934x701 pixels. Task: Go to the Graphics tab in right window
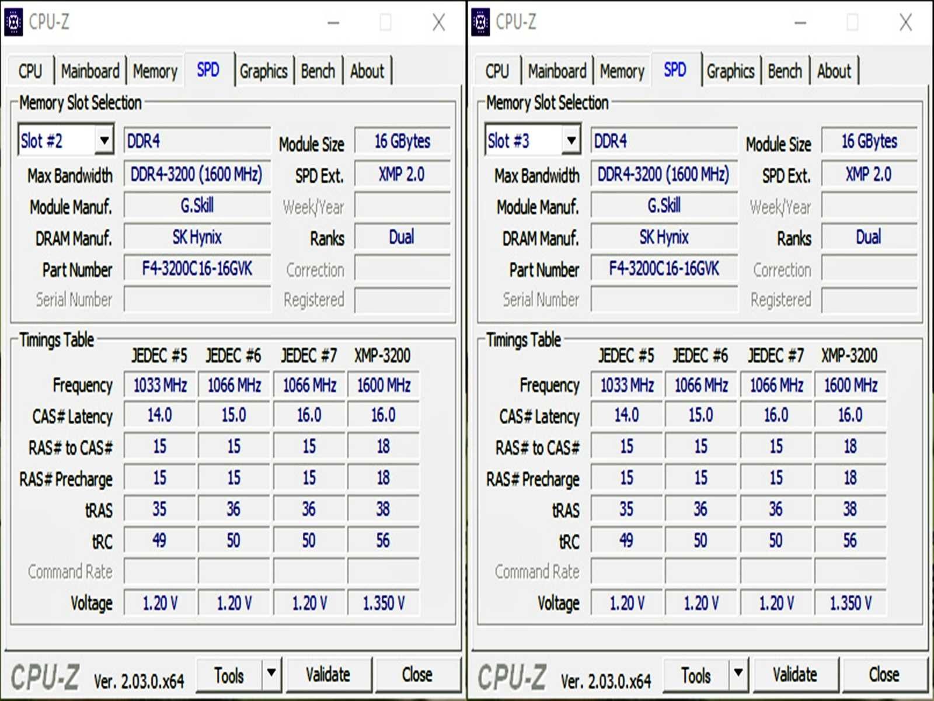tap(730, 71)
